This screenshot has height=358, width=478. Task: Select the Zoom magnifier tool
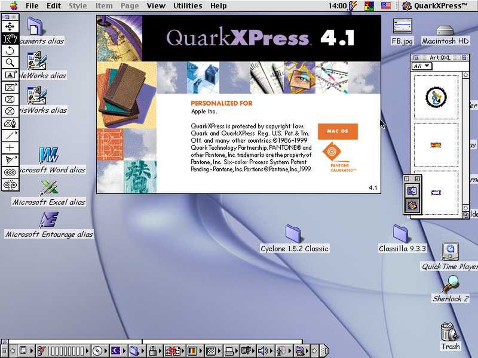tap(10, 63)
